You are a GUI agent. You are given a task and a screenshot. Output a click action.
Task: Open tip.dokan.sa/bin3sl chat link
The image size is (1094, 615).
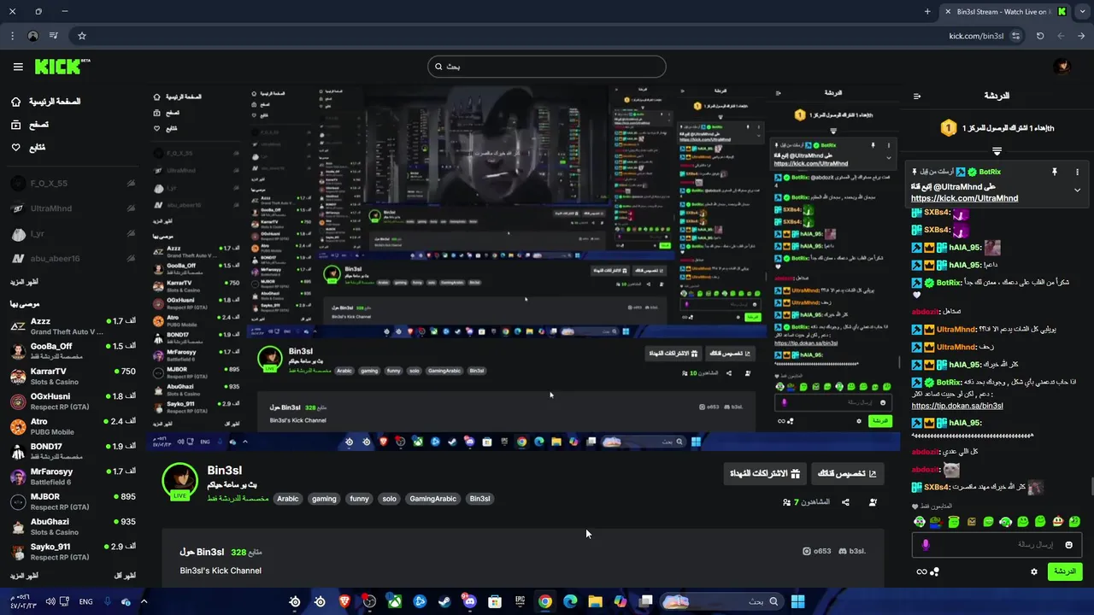[957, 406]
